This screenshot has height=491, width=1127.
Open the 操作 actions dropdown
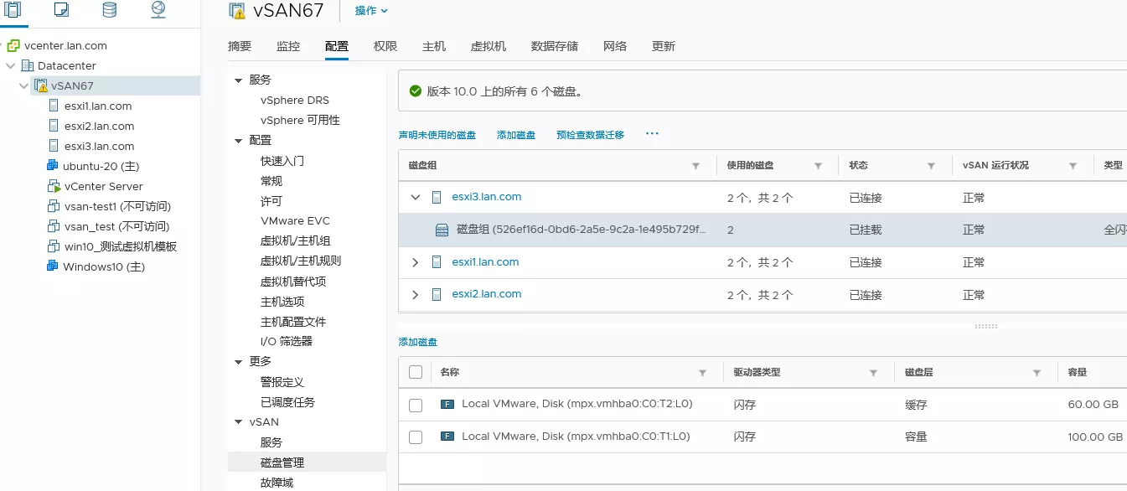pos(371,11)
